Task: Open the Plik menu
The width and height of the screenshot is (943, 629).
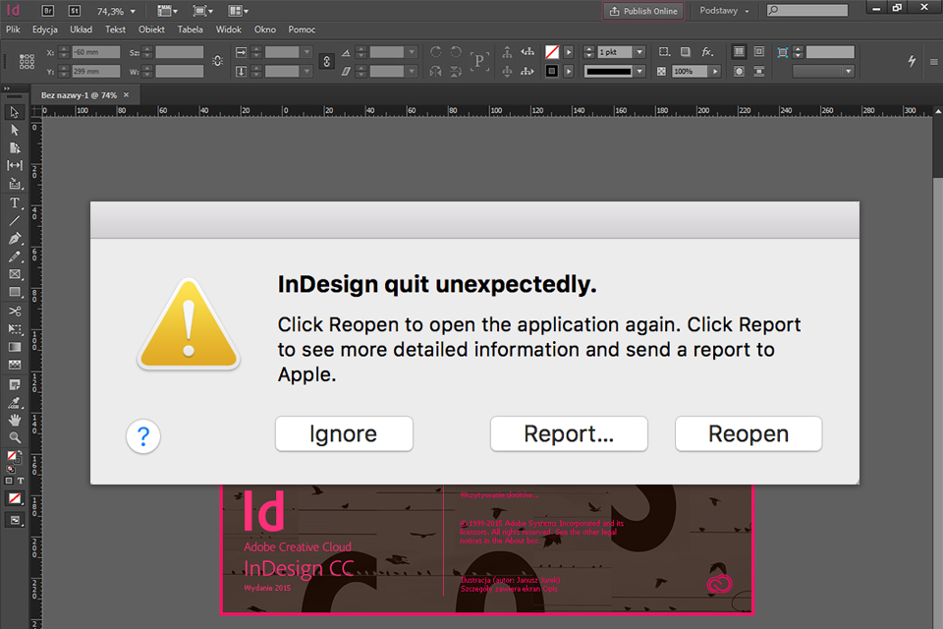Action: pyautogui.click(x=13, y=29)
